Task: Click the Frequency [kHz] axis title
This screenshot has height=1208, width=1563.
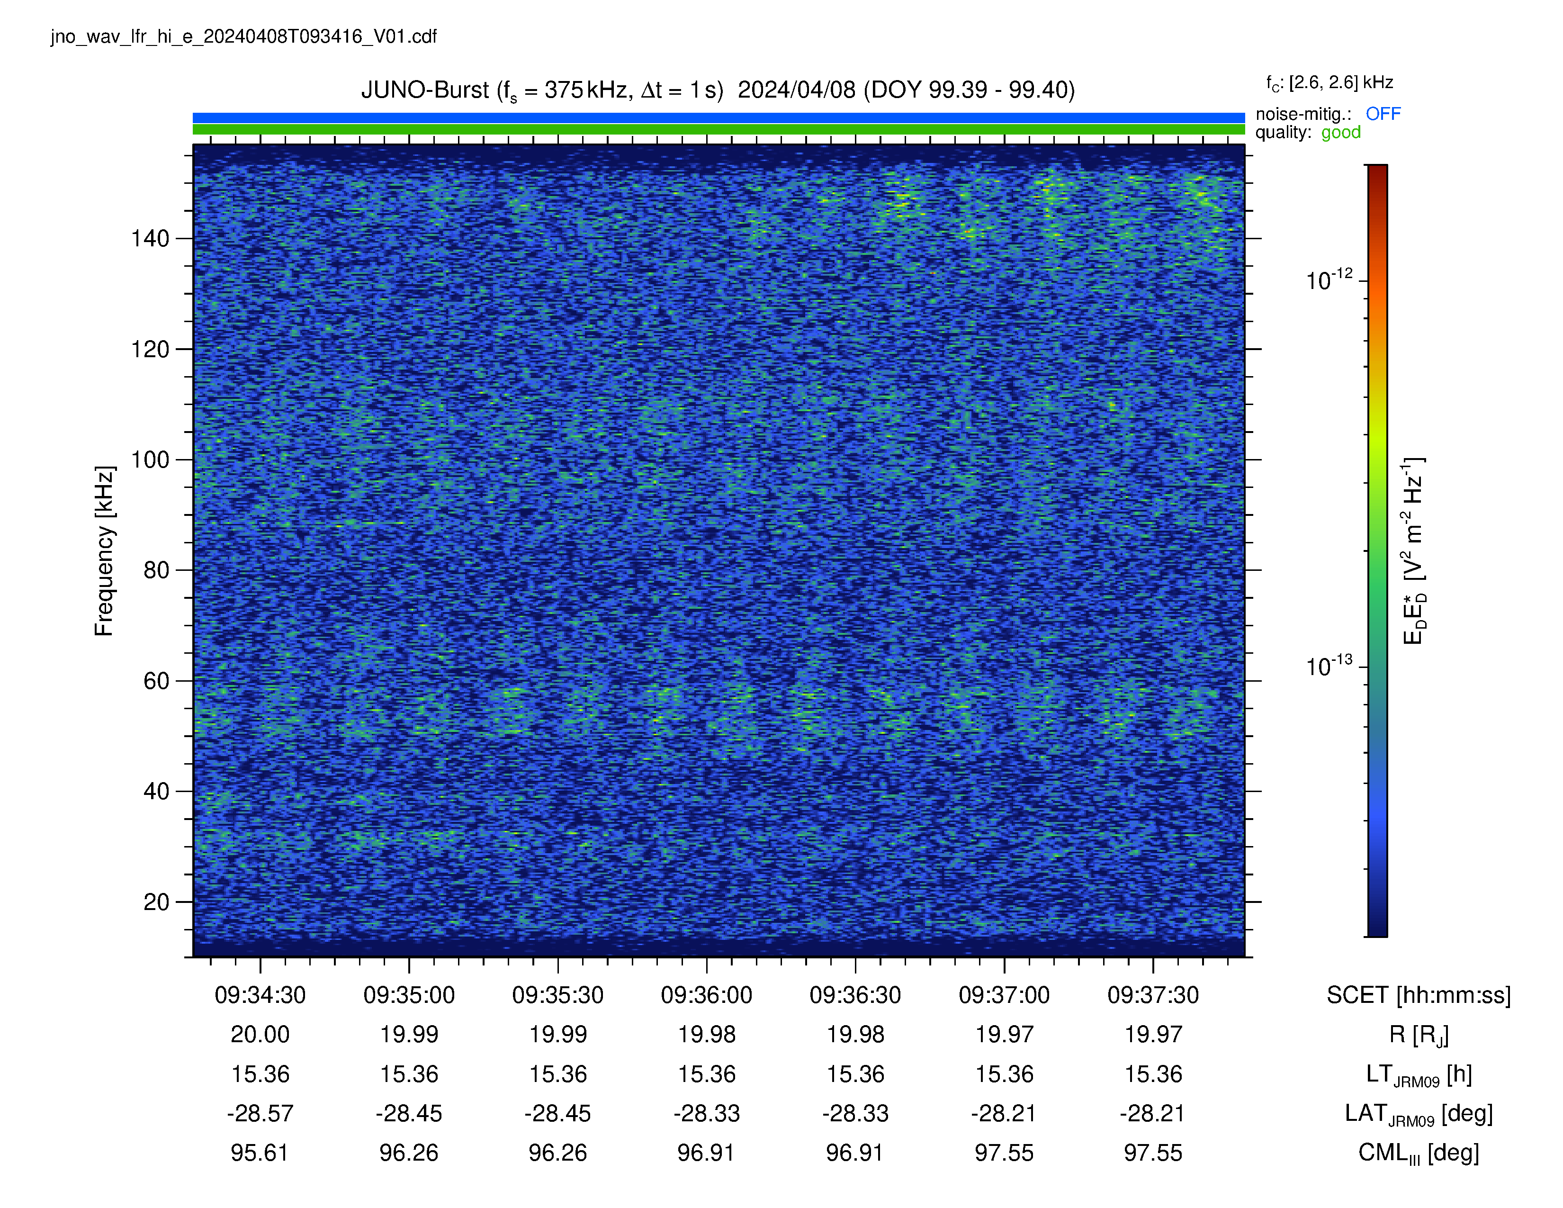Action: coord(104,551)
